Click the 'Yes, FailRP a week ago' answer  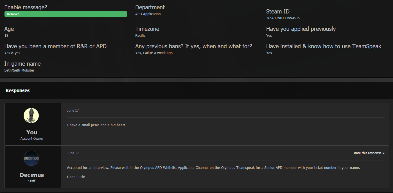point(154,53)
